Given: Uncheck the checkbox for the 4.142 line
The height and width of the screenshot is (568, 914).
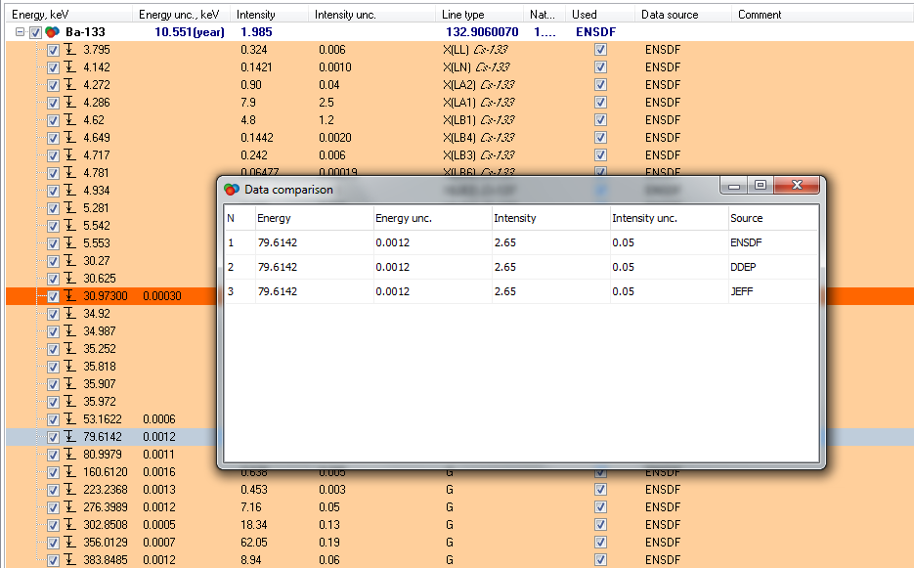Looking at the screenshot, I should tap(54, 67).
